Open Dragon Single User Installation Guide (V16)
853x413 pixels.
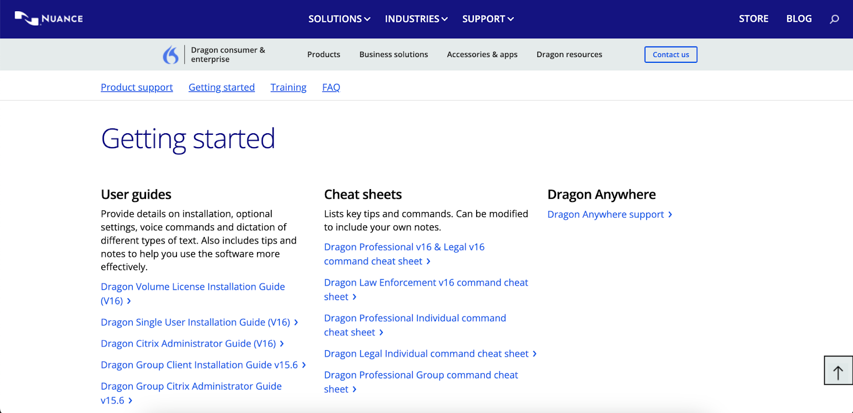(199, 322)
